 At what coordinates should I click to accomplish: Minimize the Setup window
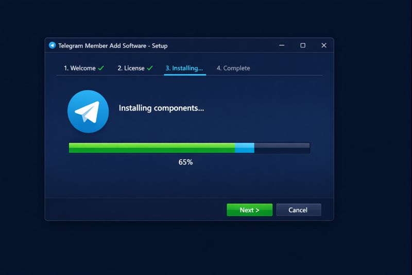[282, 45]
